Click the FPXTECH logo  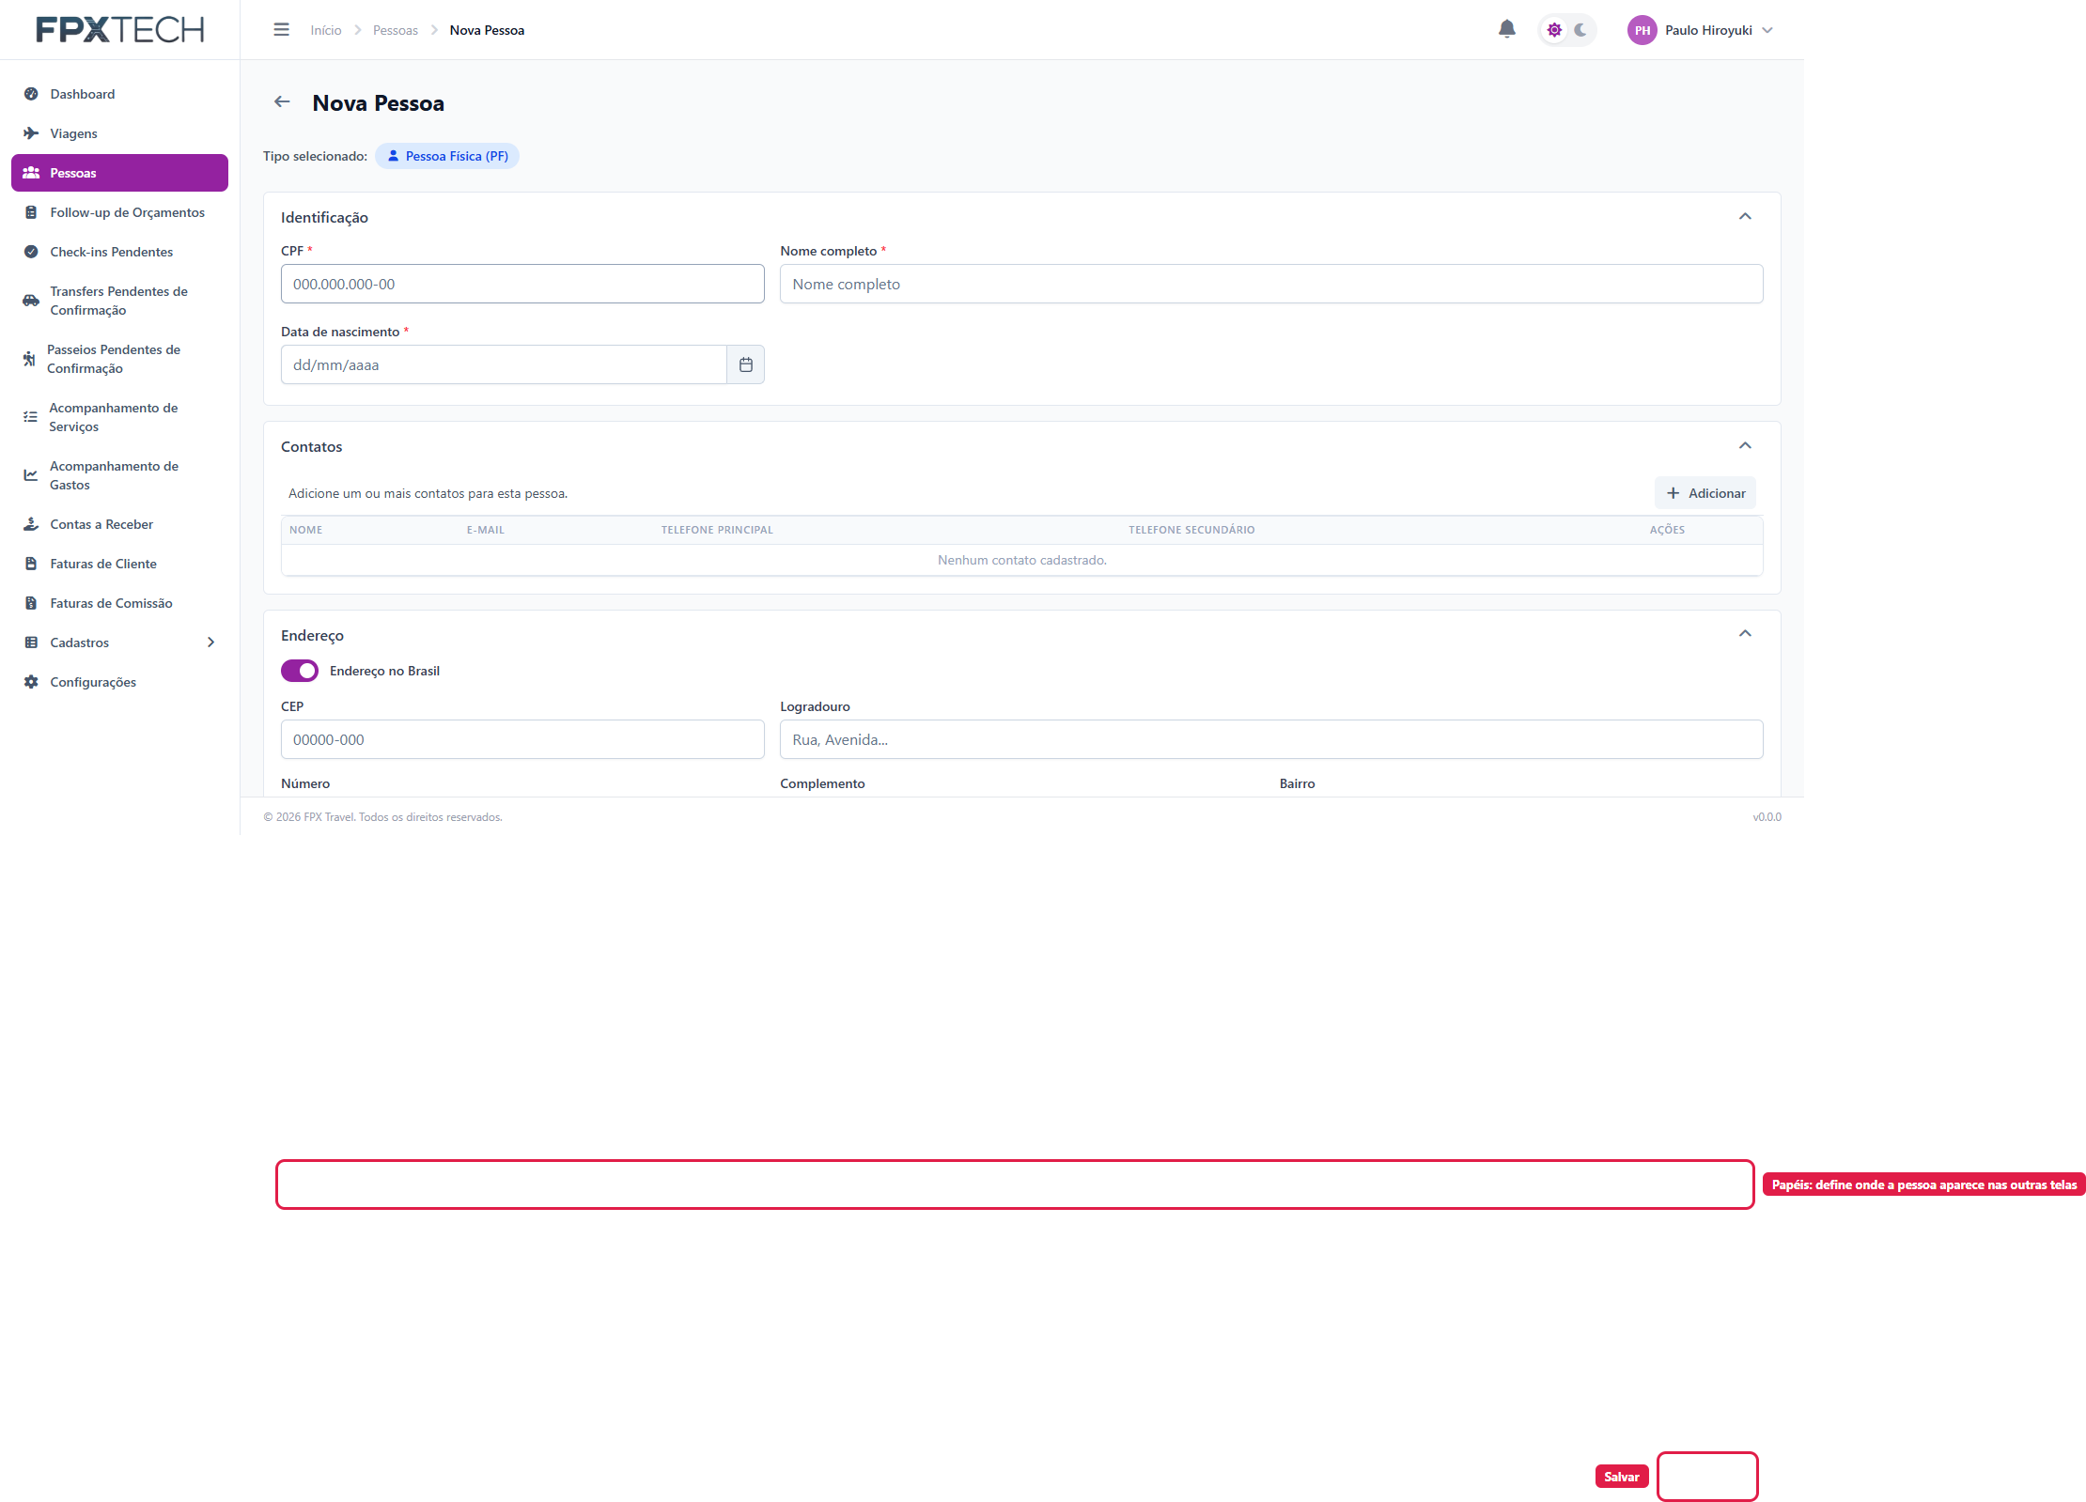coord(119,30)
